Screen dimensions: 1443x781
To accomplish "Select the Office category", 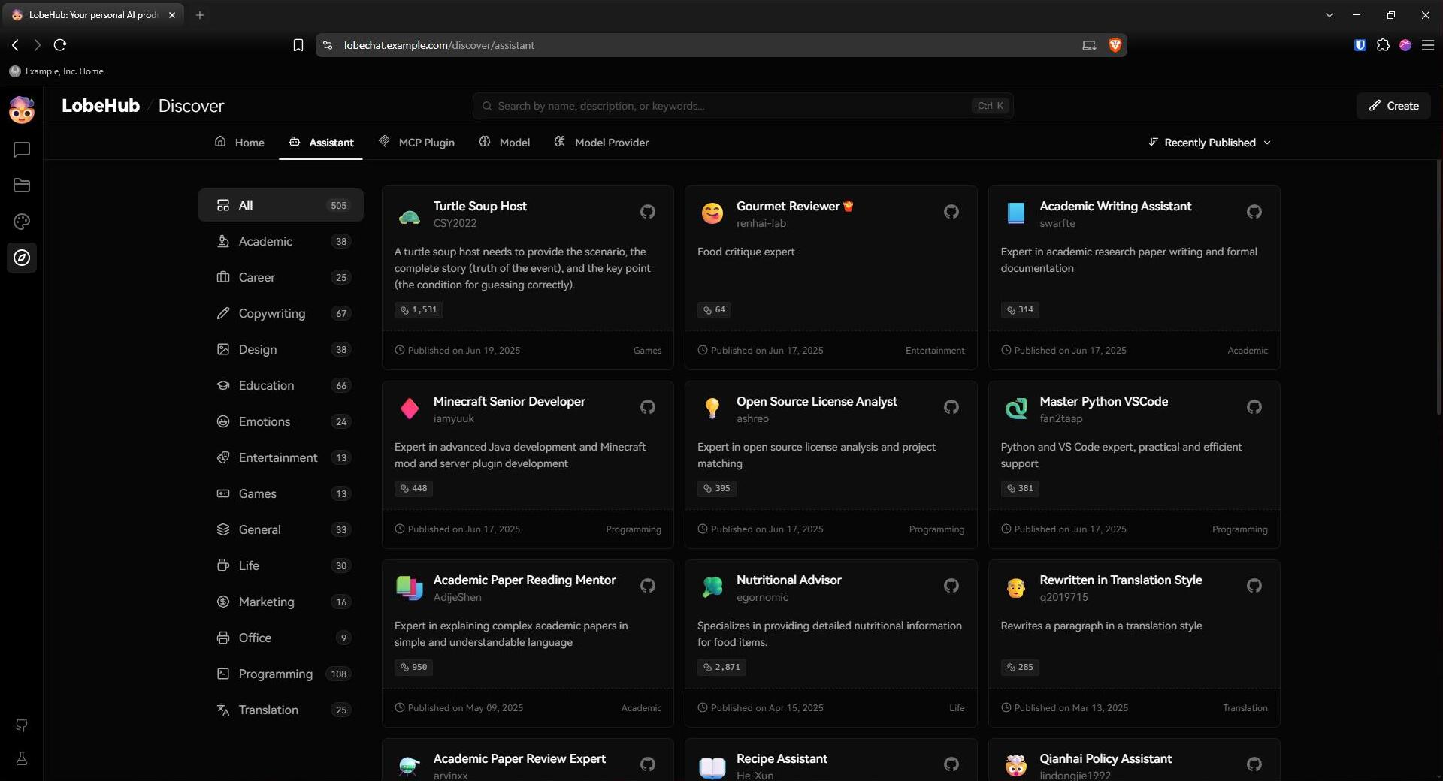I will (x=281, y=638).
